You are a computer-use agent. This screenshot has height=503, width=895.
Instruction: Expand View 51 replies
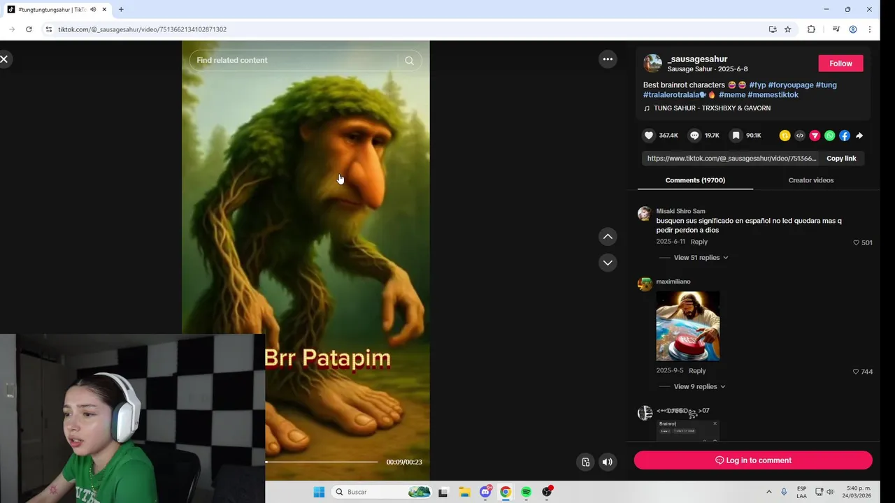click(x=701, y=258)
